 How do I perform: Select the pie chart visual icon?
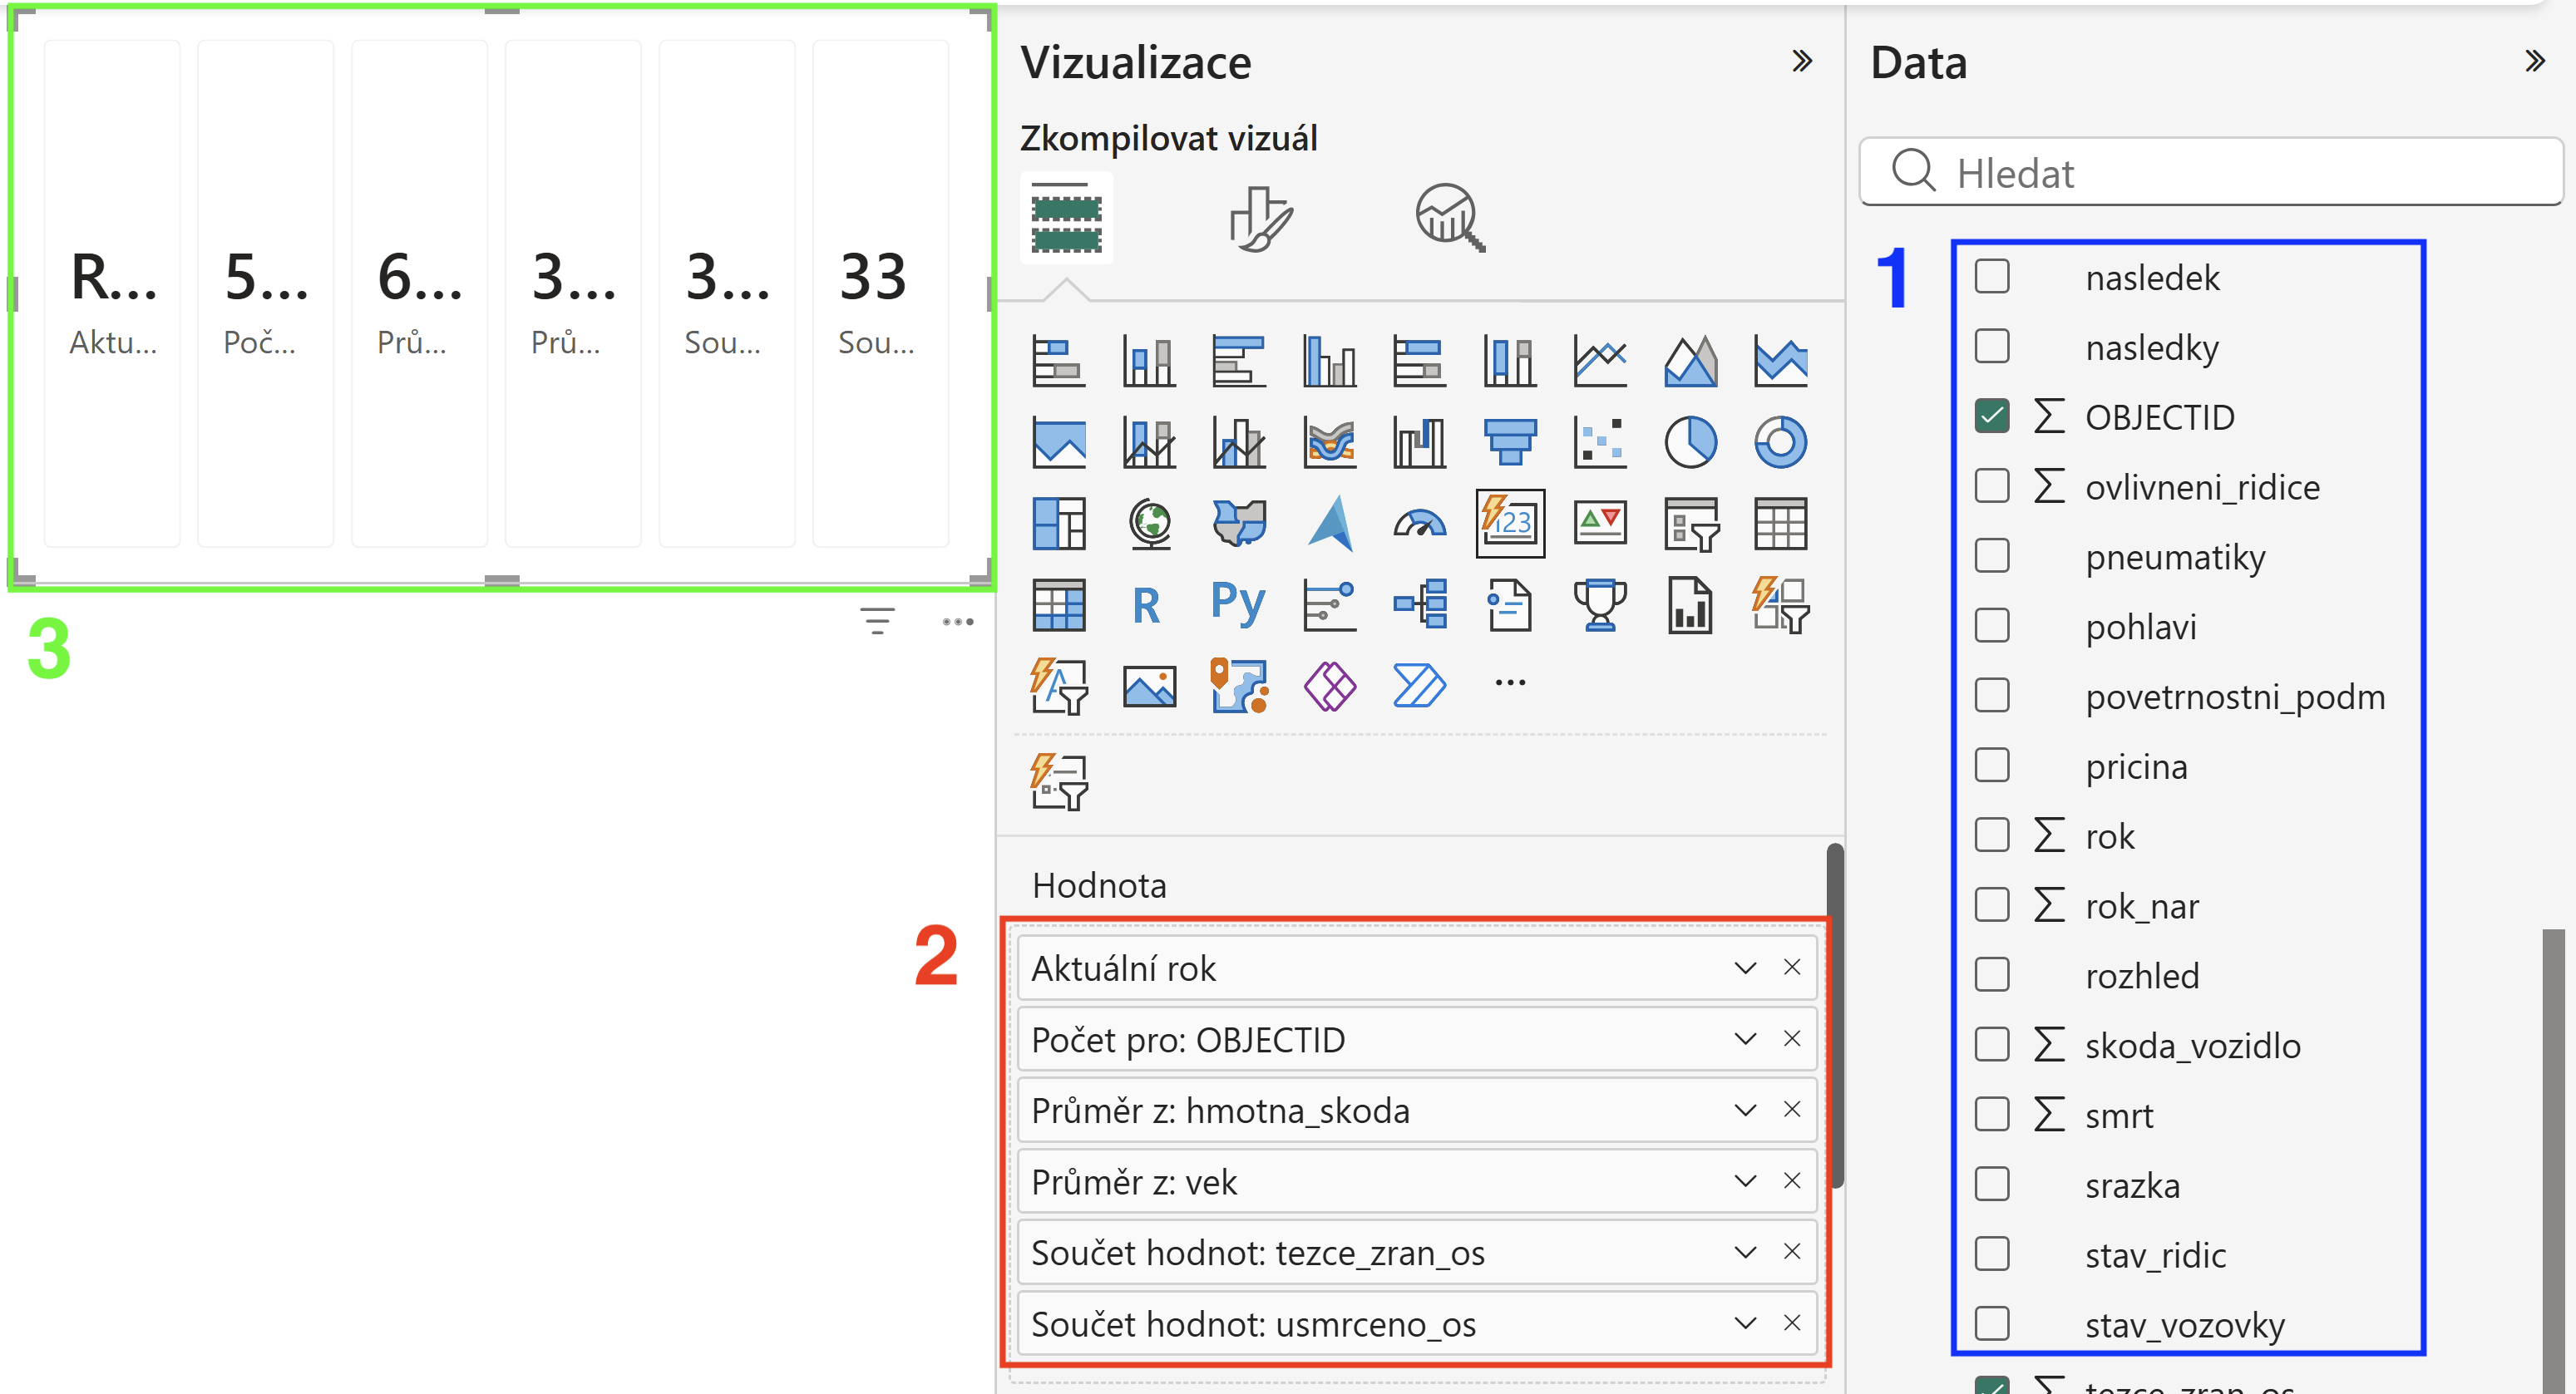(1690, 442)
